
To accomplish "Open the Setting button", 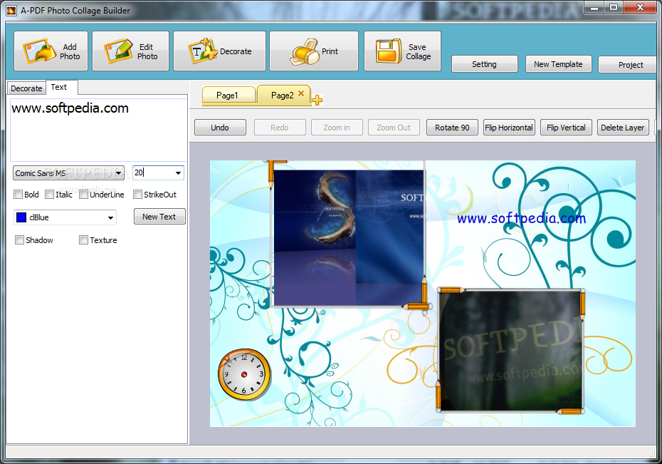I will 484,64.
